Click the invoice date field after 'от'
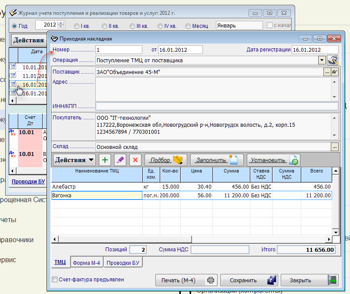Viewport: 350px width, 294px height. pos(180,50)
